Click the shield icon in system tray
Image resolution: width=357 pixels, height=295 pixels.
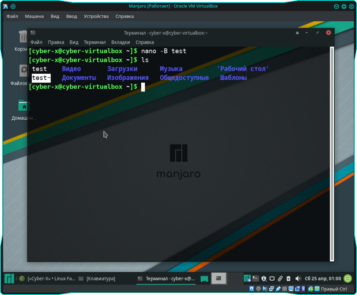264,279
